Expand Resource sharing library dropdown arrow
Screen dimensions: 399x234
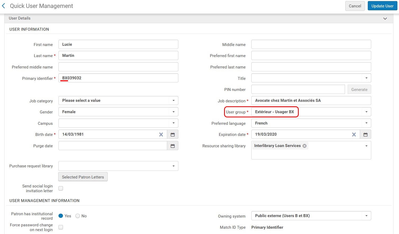tap(366, 146)
